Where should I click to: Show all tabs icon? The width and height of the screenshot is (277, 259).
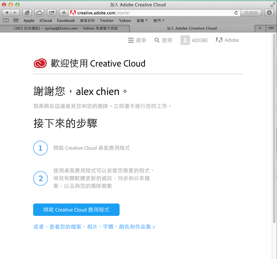coord(271,28)
